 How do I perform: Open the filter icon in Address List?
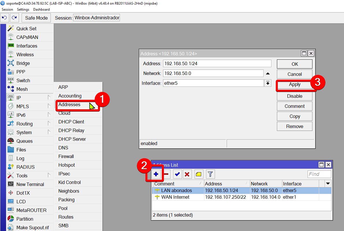point(210,174)
